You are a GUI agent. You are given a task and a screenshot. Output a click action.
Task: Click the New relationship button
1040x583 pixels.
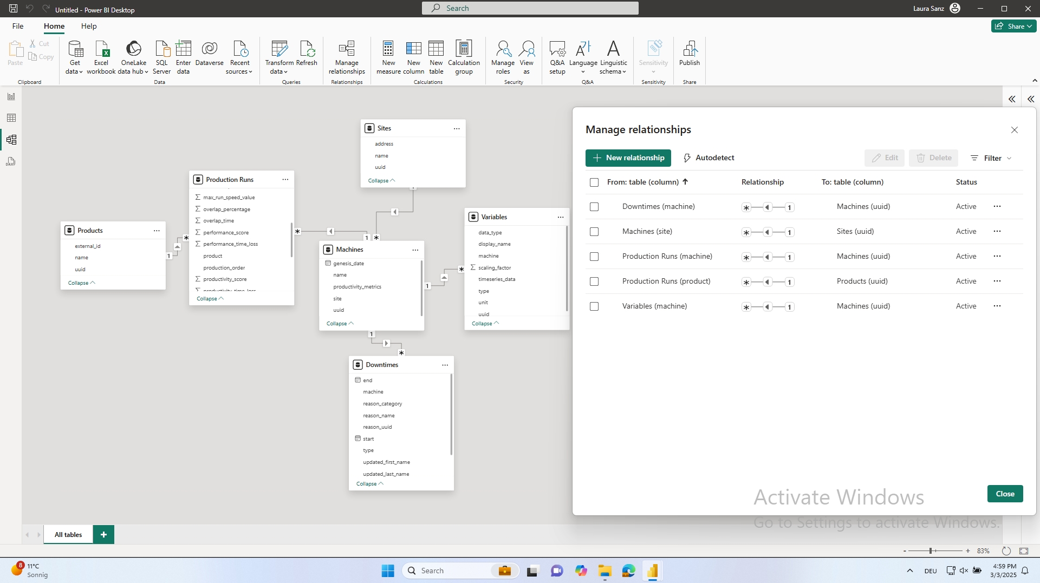pos(628,158)
